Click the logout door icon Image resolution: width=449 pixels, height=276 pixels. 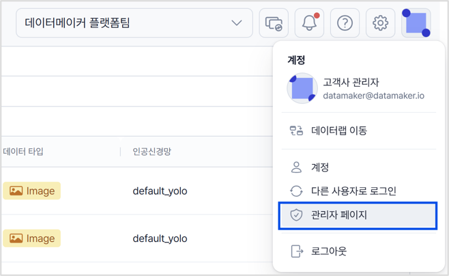pos(296,251)
